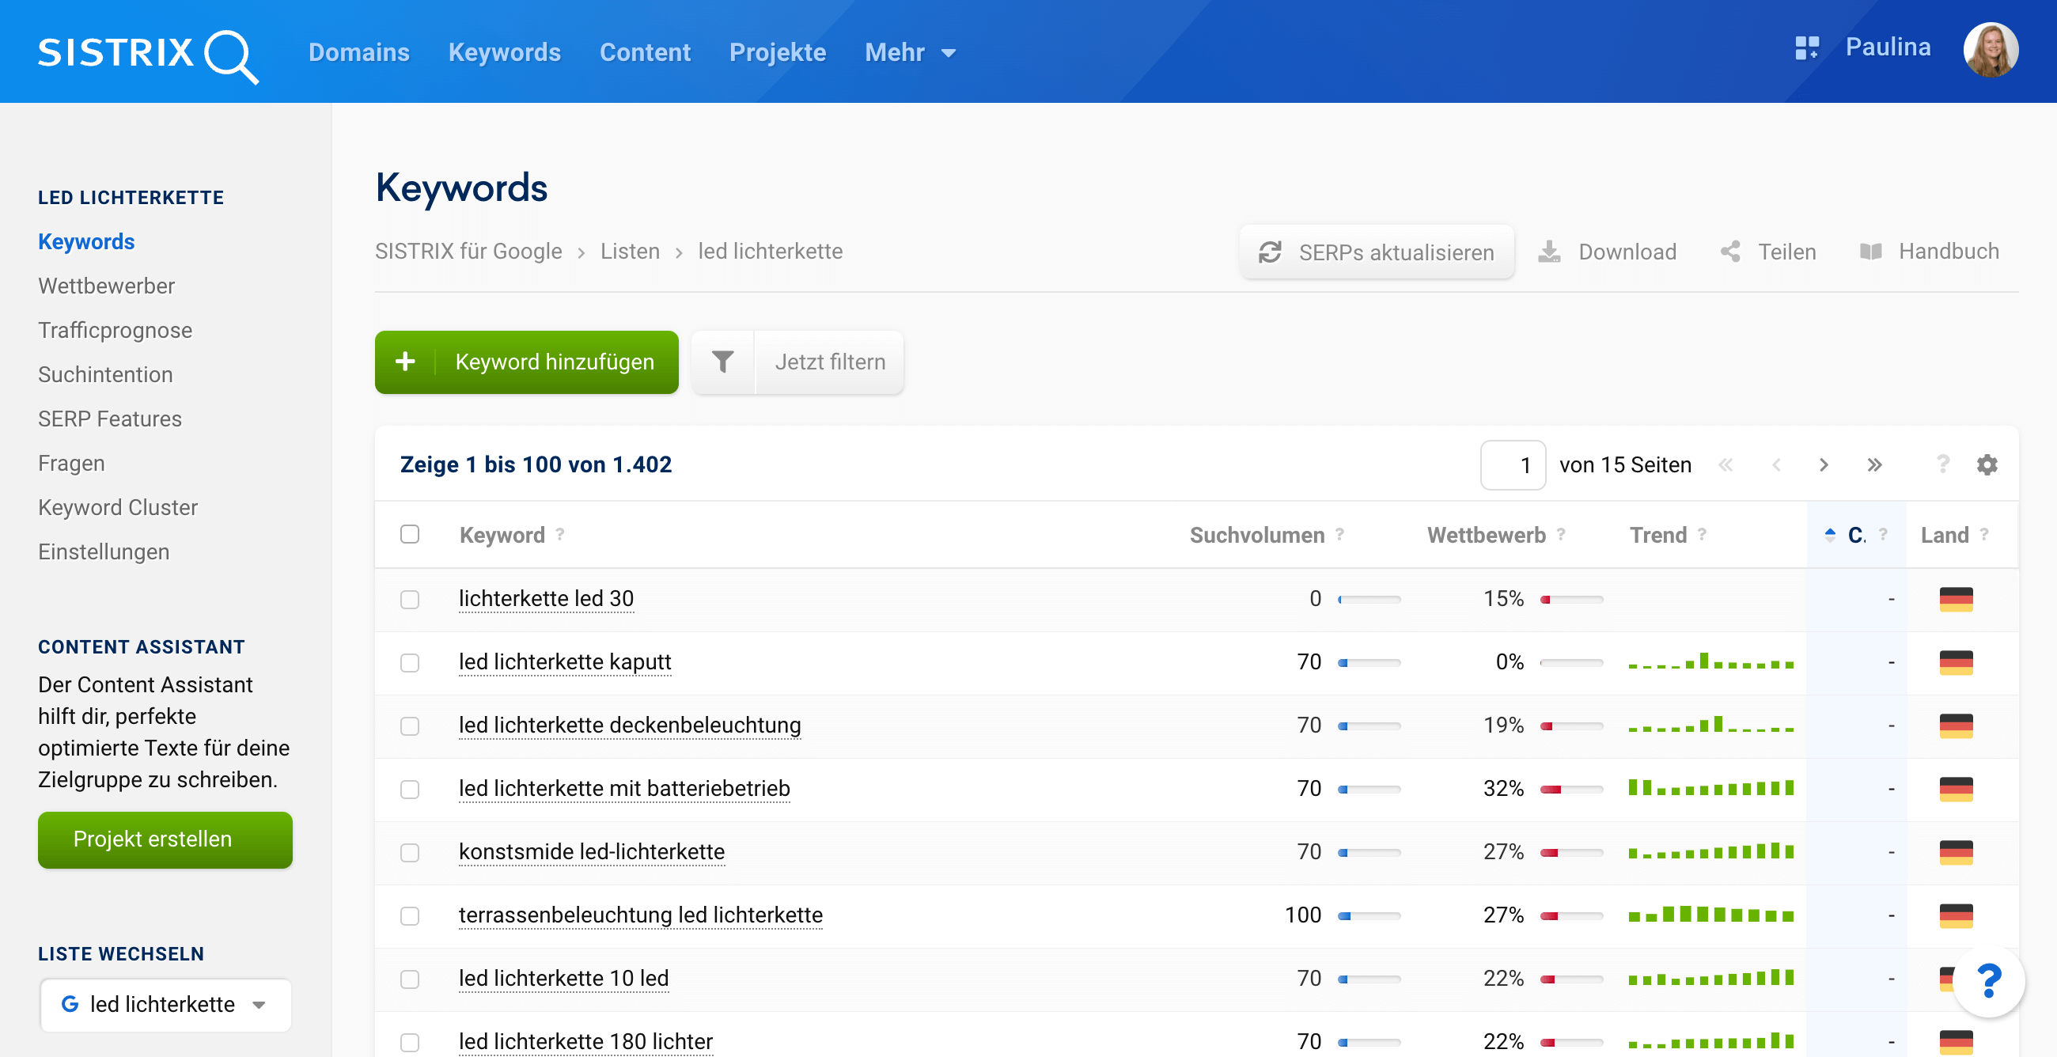
Task: Click Jetzt filtern button
Action: [830, 362]
